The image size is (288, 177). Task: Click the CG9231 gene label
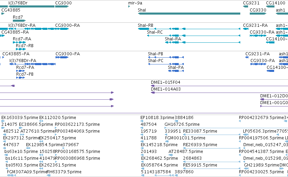tap(251, 3)
